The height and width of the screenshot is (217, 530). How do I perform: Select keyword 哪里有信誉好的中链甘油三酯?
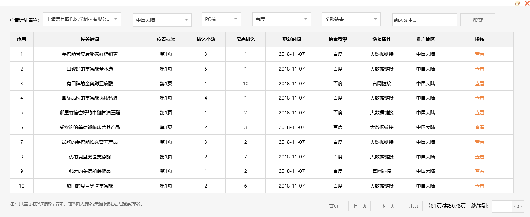point(90,113)
